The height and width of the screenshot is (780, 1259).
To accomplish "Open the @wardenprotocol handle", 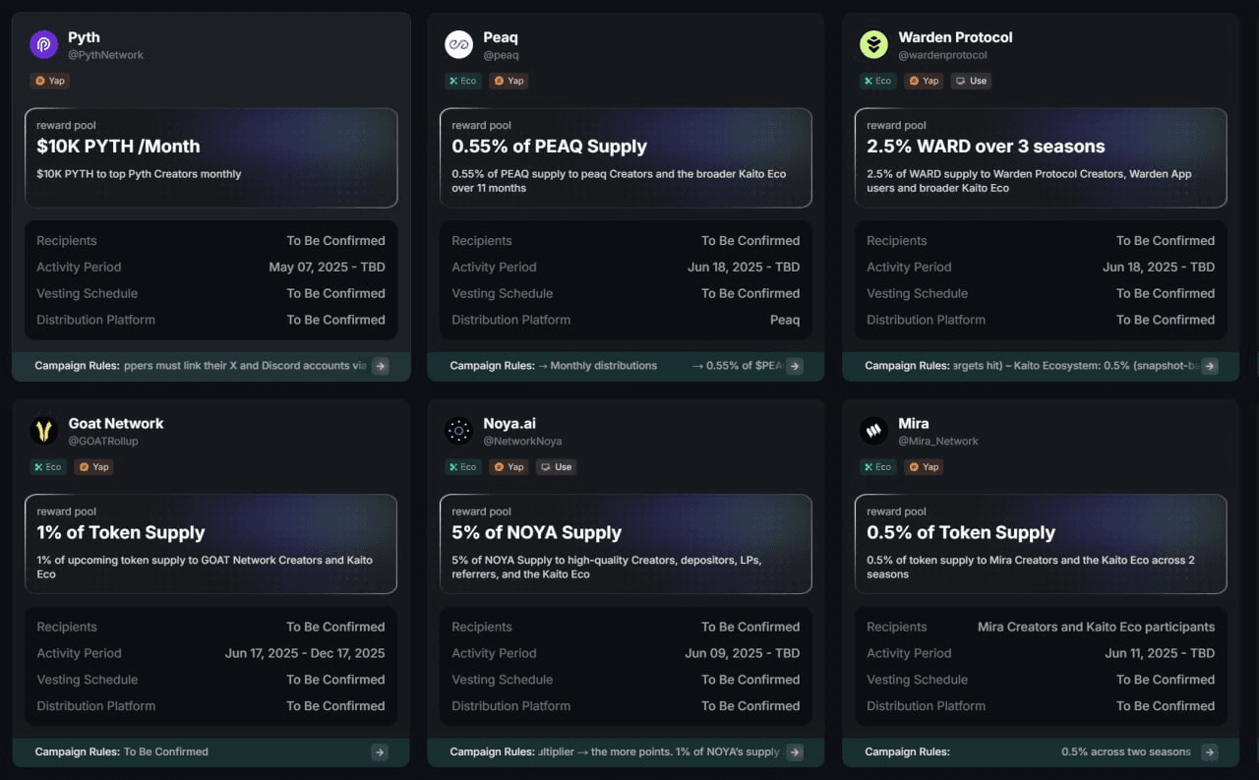I will [942, 55].
